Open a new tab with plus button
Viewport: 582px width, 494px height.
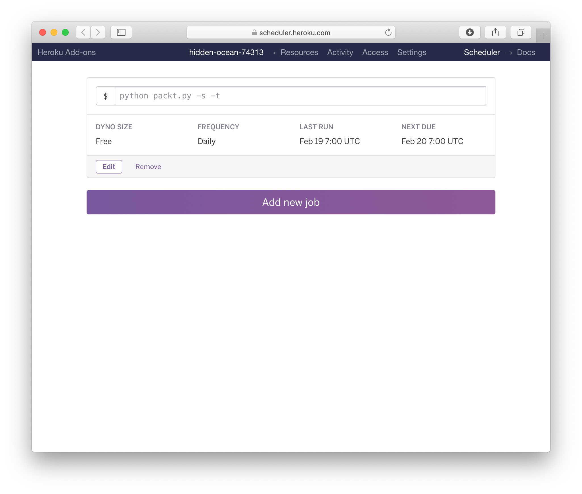point(543,36)
